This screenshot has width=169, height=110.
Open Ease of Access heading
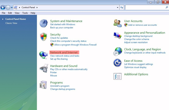point(133,61)
